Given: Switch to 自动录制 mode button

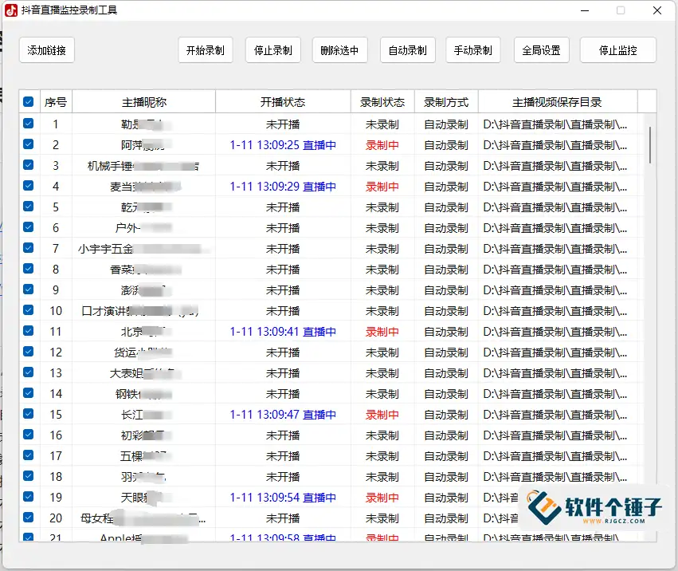Looking at the screenshot, I should click(x=407, y=50).
